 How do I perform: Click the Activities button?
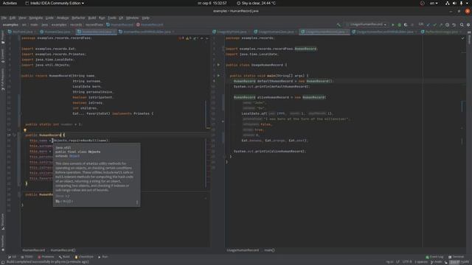(10, 3)
